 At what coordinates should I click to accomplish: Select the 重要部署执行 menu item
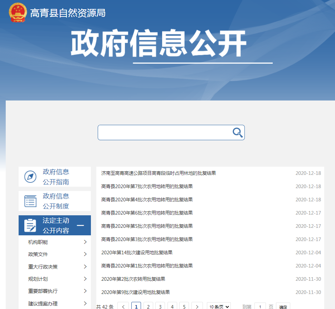(43, 291)
